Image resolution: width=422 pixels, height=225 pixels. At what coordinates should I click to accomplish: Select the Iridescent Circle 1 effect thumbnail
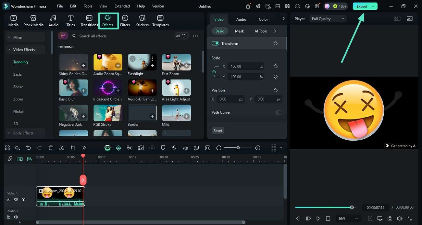108,88
